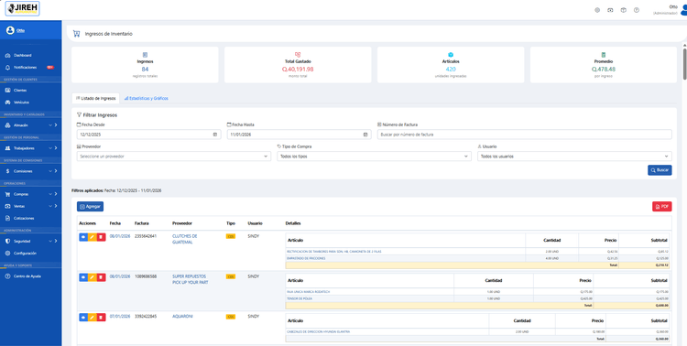Click the Buscar button
The width and height of the screenshot is (687, 346).
pyautogui.click(x=660, y=170)
